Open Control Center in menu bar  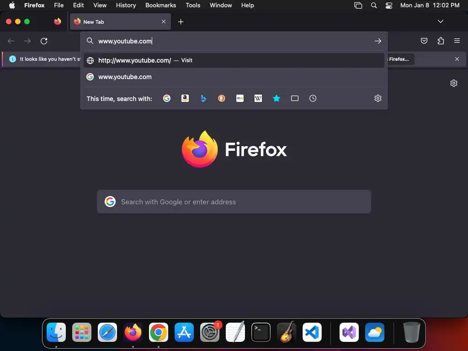coord(389,5)
